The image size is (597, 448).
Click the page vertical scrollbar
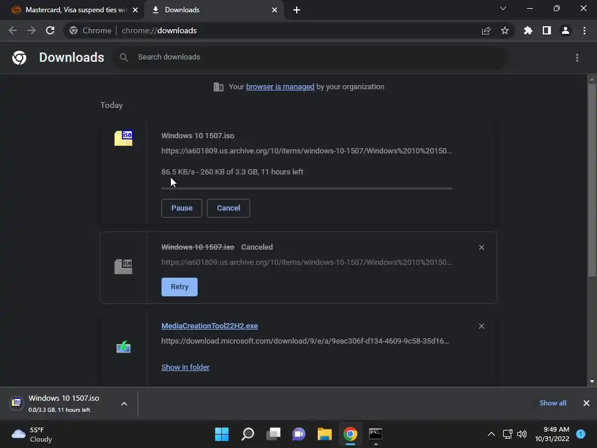pos(592,180)
